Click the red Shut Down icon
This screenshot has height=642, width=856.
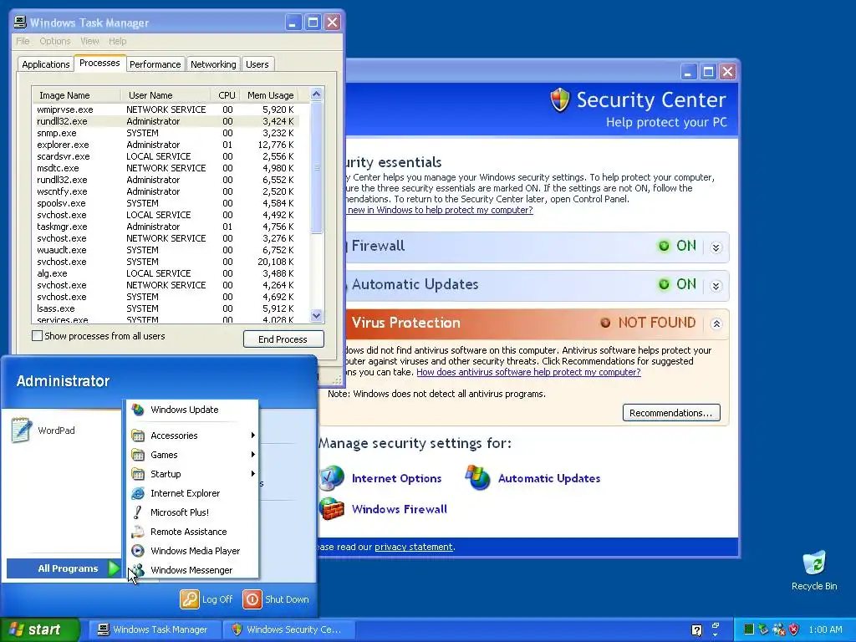coord(252,599)
